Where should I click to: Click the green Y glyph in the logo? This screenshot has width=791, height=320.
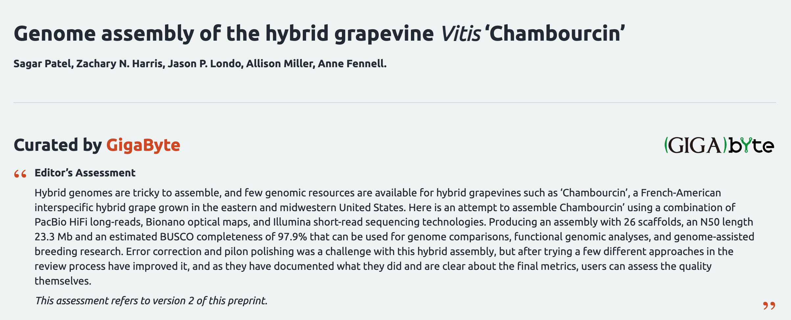pyautogui.click(x=747, y=145)
